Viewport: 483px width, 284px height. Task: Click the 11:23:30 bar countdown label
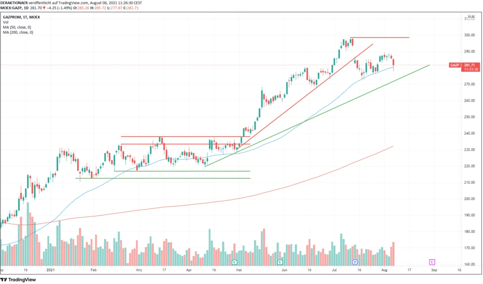click(470, 69)
